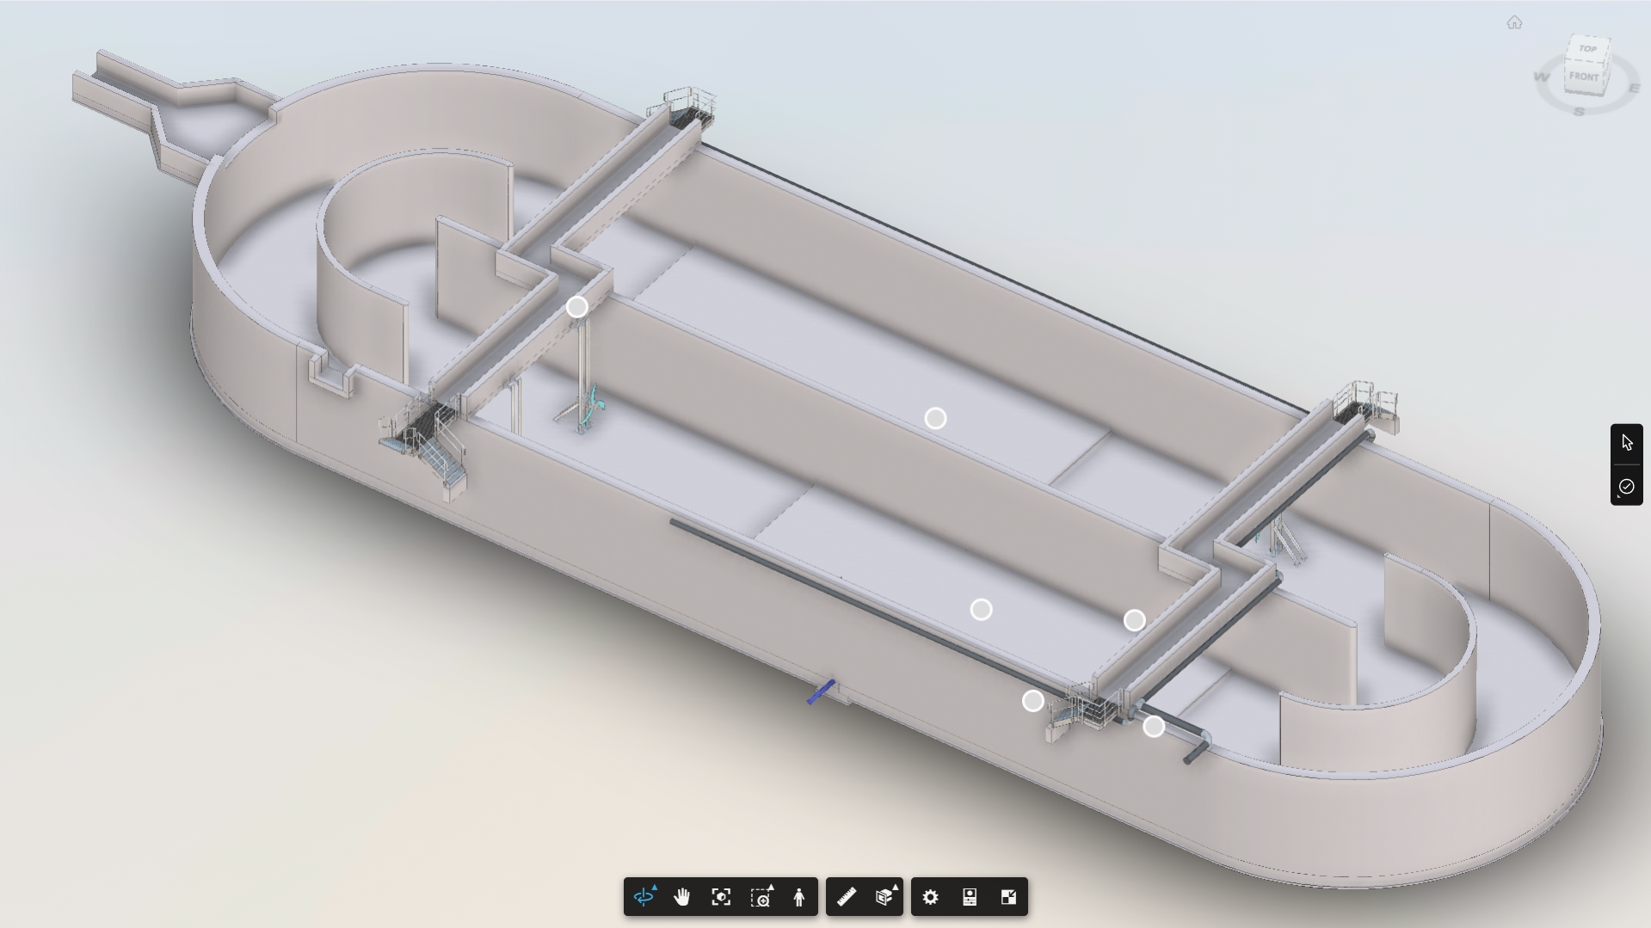The width and height of the screenshot is (1651, 928).
Task: Select the Orbit tool
Action: pyautogui.click(x=644, y=897)
